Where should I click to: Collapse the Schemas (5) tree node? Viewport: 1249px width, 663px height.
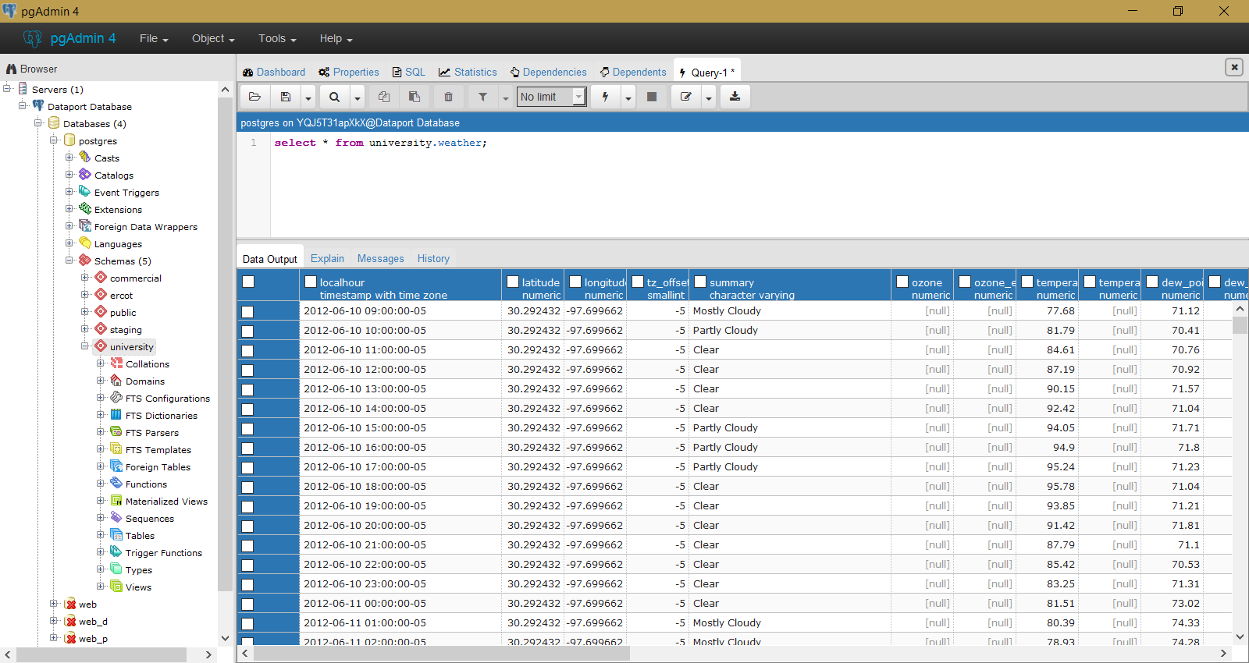(x=69, y=261)
